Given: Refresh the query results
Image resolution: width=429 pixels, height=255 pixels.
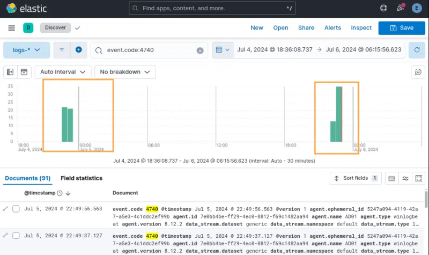Looking at the screenshot, I should click(417, 50).
